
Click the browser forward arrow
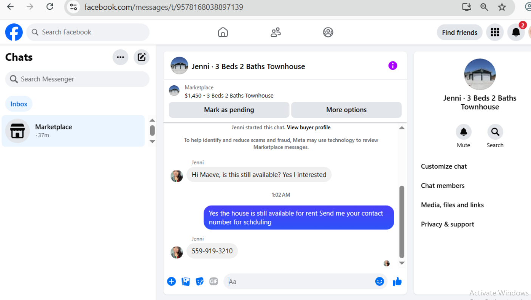point(30,7)
